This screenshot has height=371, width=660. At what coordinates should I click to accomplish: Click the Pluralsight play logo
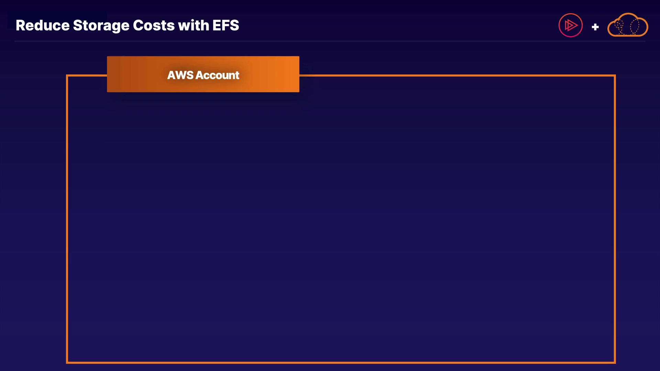(x=570, y=25)
